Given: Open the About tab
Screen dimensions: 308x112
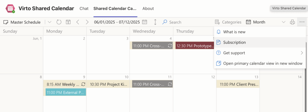Looking at the screenshot, I should pyautogui.click(x=148, y=9).
